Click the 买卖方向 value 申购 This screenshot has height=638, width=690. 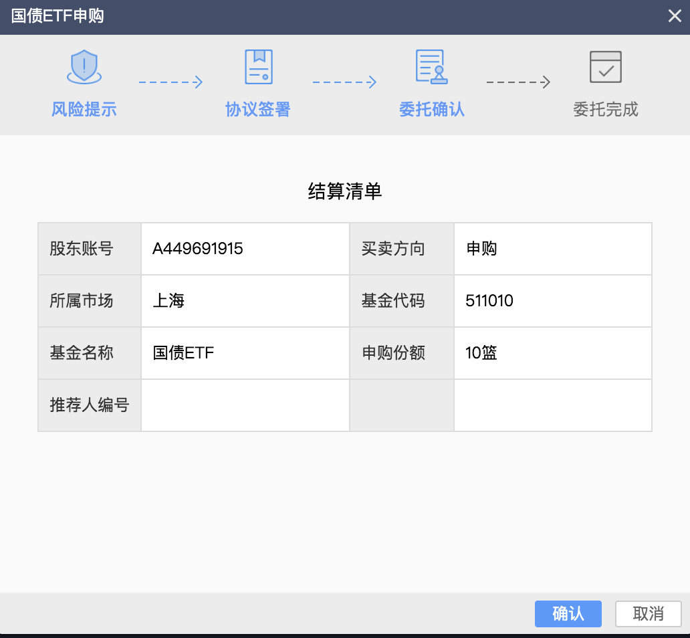coord(481,249)
